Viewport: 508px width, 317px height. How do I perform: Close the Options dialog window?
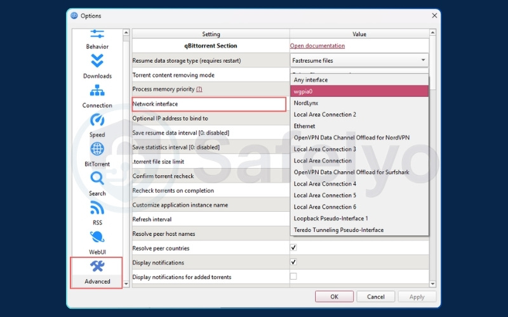[x=434, y=15]
